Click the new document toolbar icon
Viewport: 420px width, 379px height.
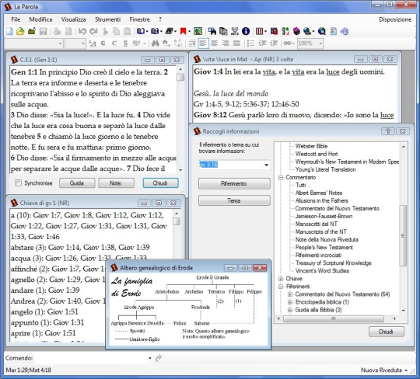pyautogui.click(x=9, y=31)
